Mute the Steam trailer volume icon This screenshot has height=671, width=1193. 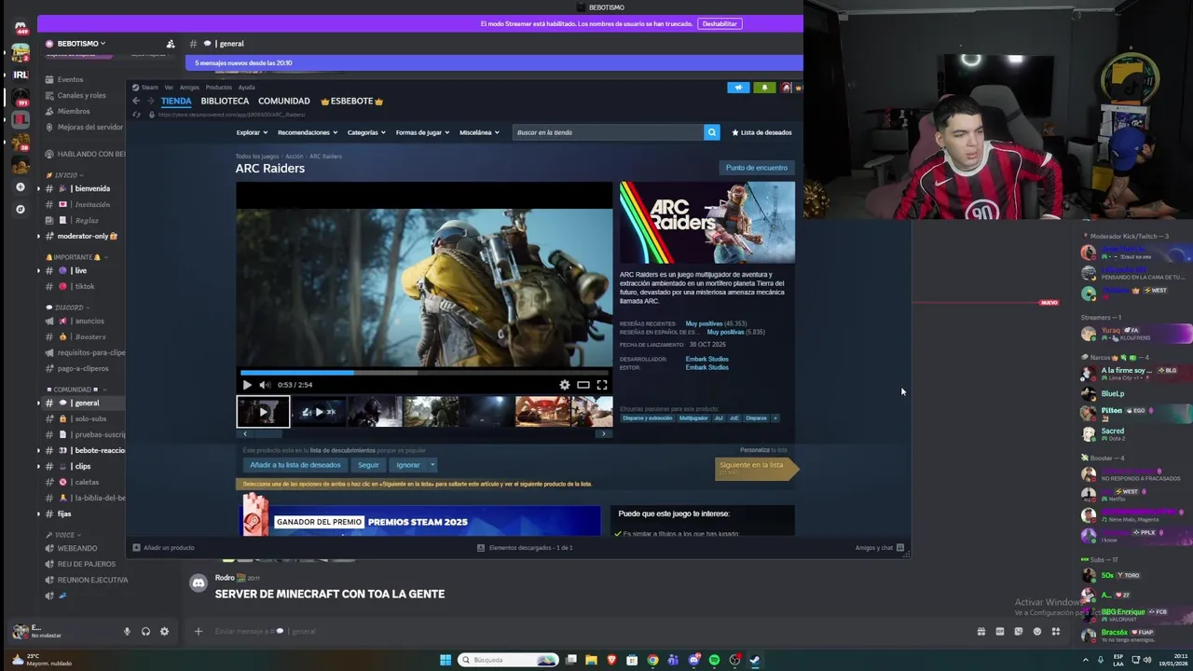coord(265,385)
